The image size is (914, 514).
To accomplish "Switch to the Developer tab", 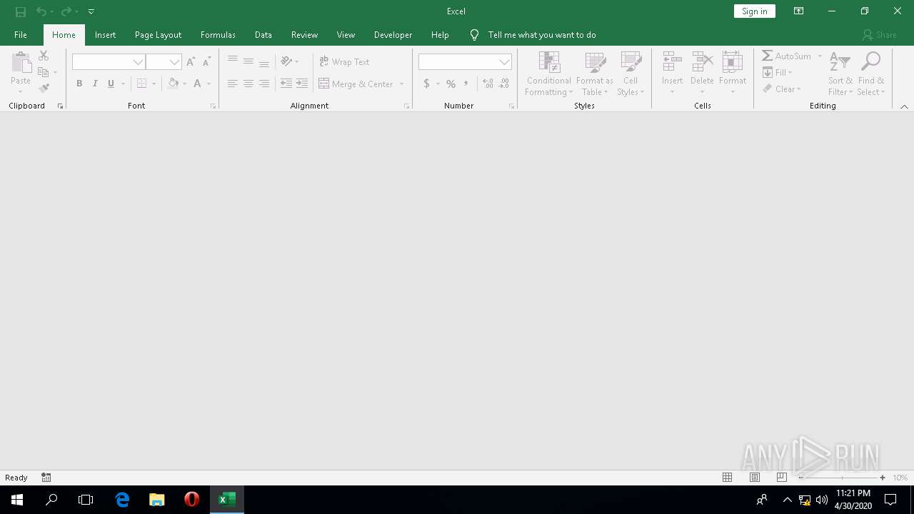I will [393, 34].
